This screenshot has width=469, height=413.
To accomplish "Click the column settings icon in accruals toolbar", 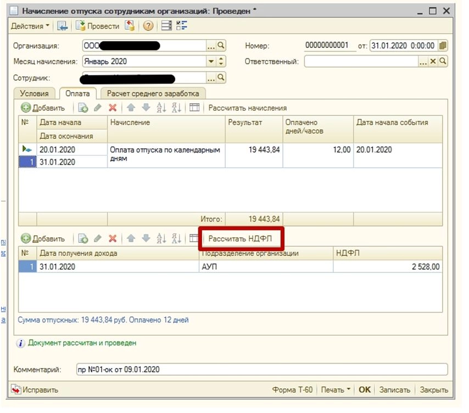I will click(x=194, y=107).
